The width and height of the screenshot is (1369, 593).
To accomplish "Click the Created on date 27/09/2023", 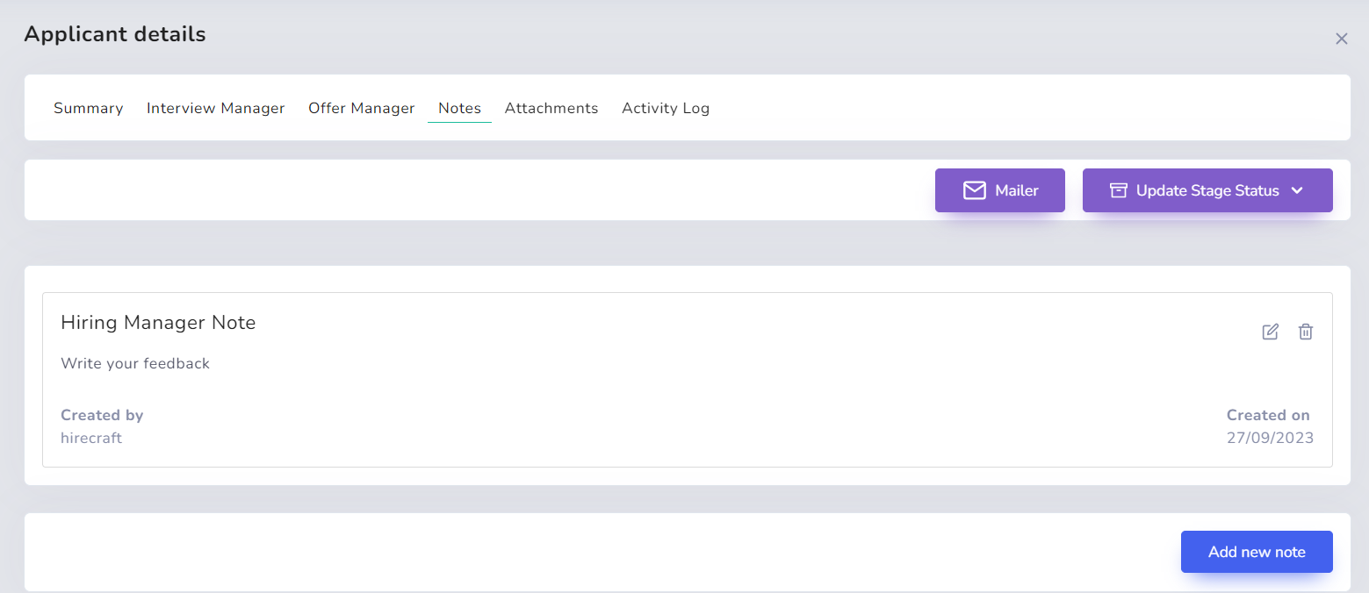I will tap(1271, 437).
